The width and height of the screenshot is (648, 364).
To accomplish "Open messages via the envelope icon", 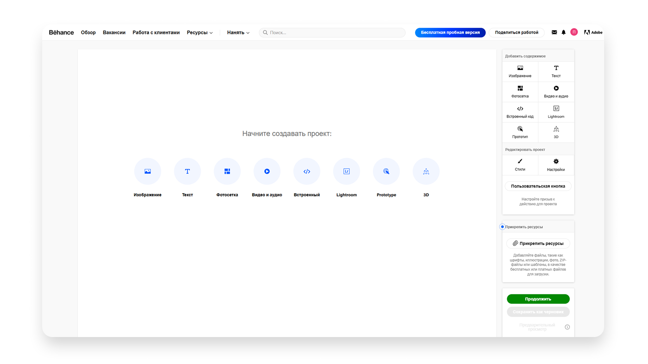I will [x=554, y=32].
